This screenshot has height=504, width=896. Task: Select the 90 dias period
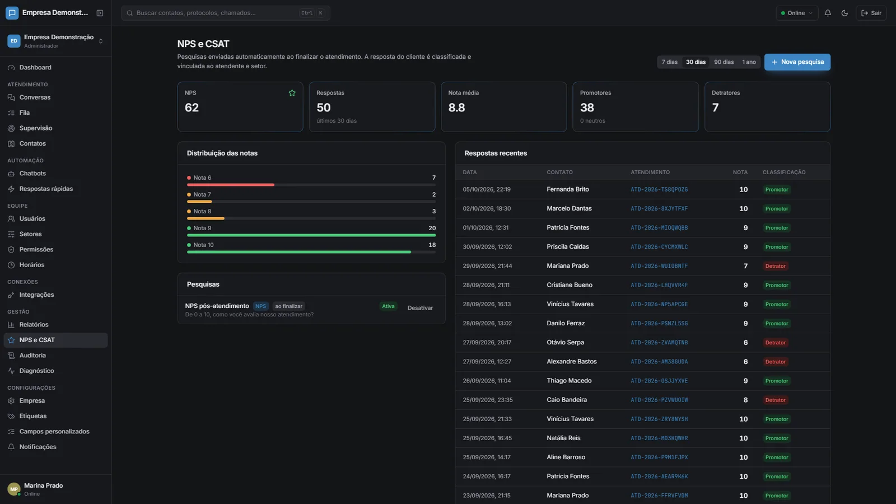[x=724, y=62]
